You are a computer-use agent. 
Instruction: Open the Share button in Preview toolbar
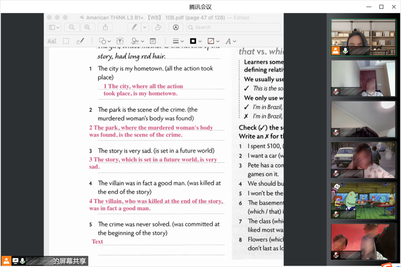click(105, 27)
